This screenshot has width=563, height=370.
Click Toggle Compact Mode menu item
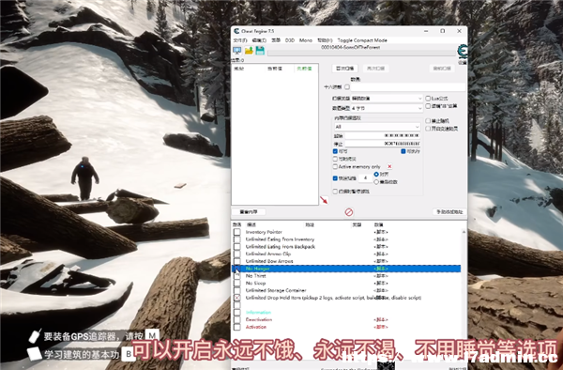tap(362, 40)
